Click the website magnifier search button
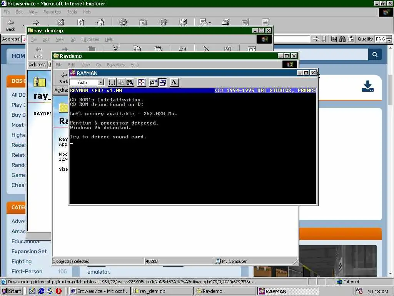The image size is (394, 296). point(375,55)
